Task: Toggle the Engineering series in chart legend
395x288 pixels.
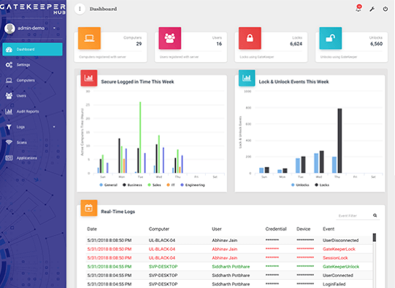Action: click(193, 185)
